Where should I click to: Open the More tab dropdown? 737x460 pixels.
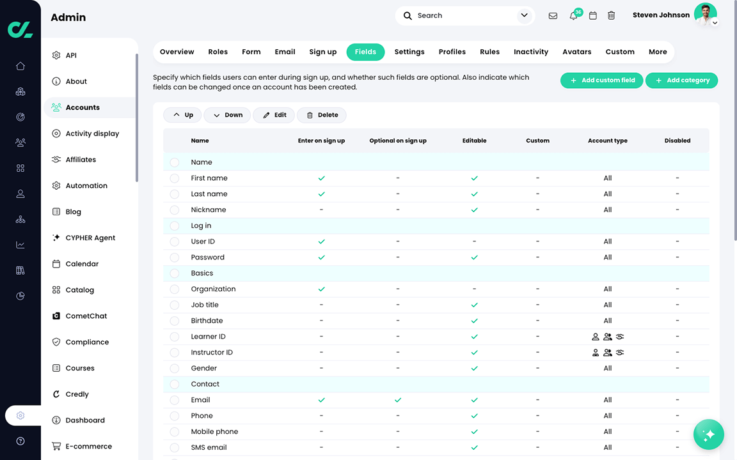coord(658,52)
